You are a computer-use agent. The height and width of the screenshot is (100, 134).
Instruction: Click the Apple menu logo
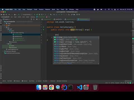[3, 9]
